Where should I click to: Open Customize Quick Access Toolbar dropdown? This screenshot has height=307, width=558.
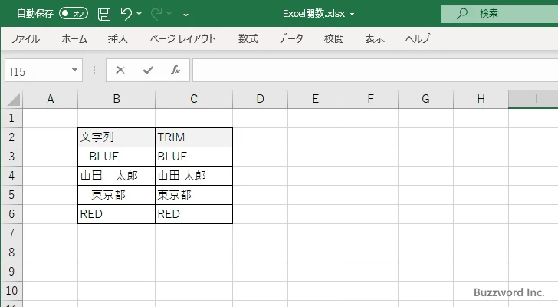point(185,14)
